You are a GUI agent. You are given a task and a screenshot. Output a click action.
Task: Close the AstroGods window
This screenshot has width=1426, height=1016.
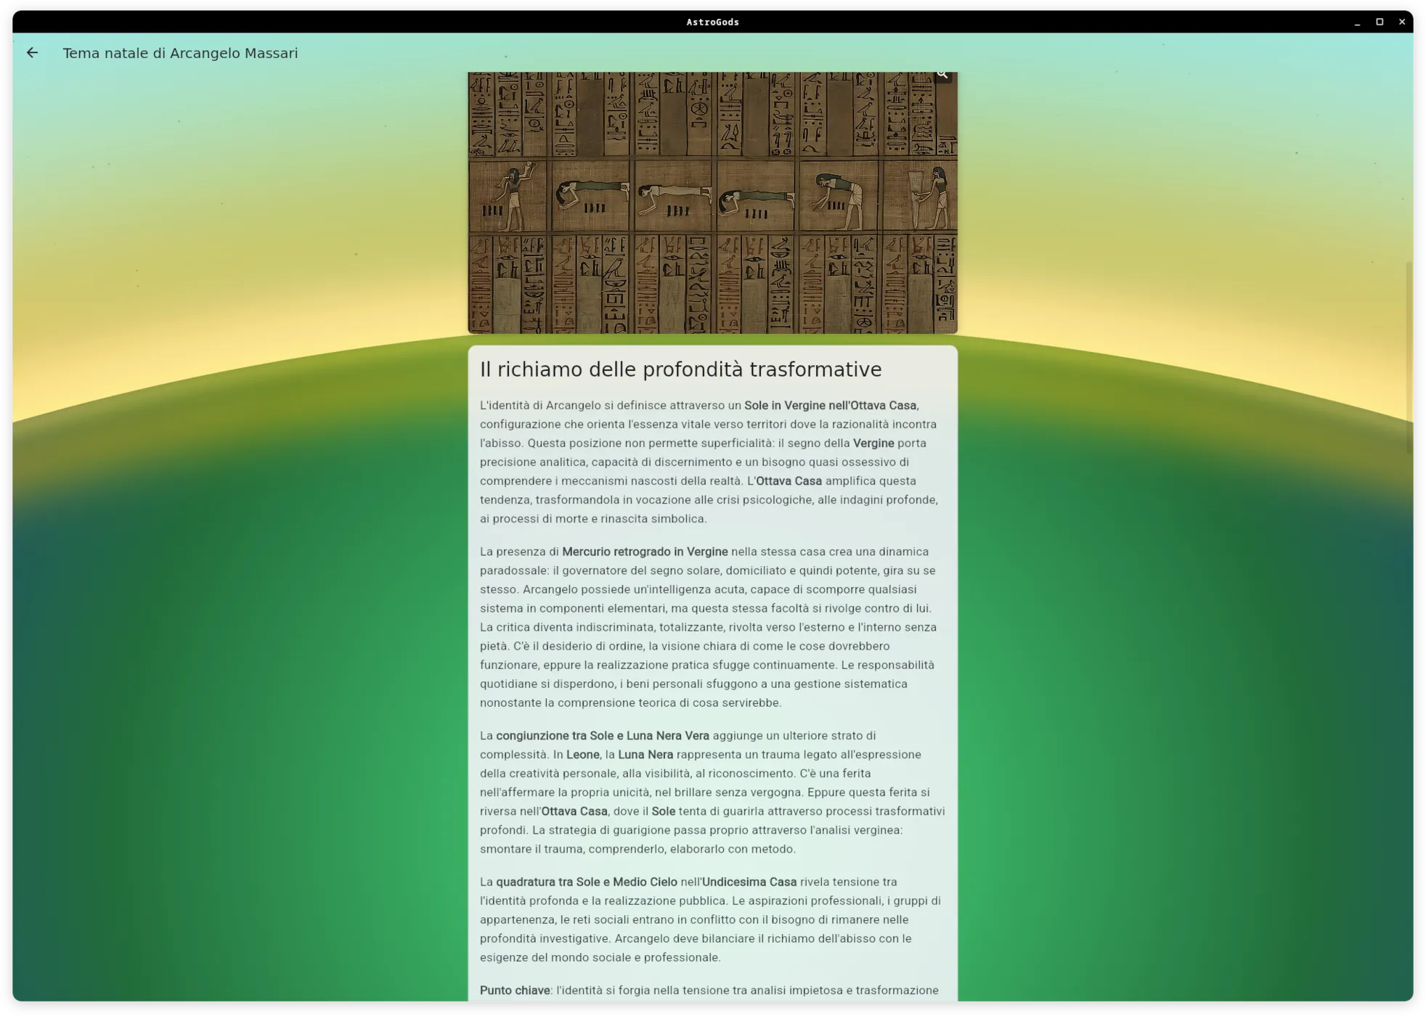pyautogui.click(x=1402, y=22)
